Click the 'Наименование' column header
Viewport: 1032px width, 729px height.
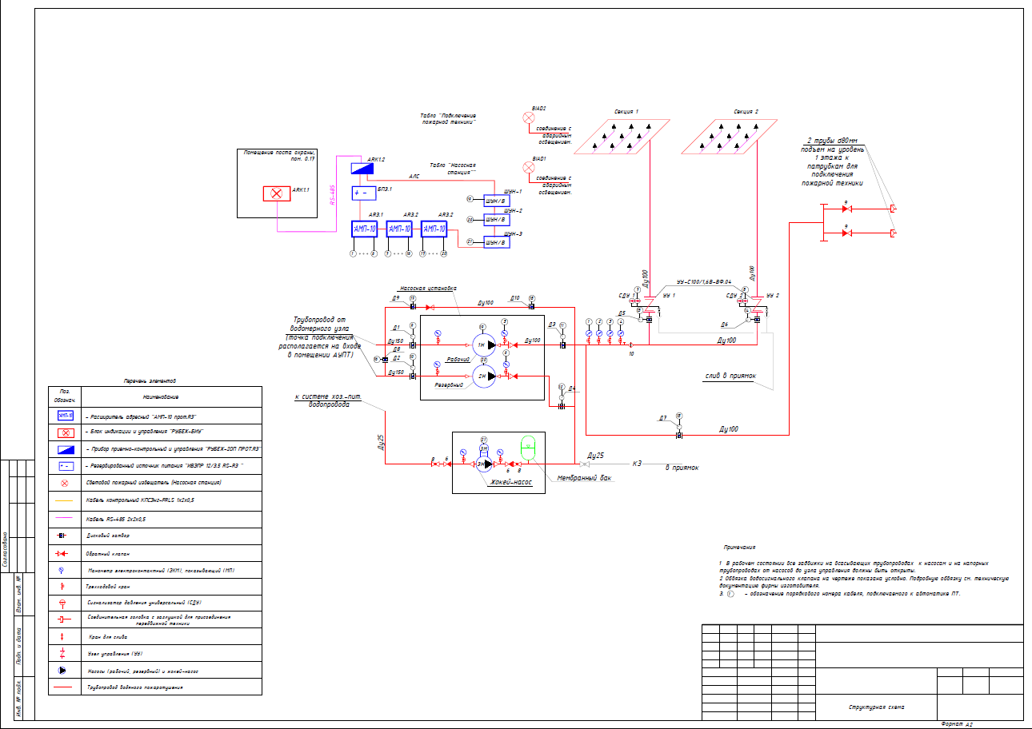[161, 396]
